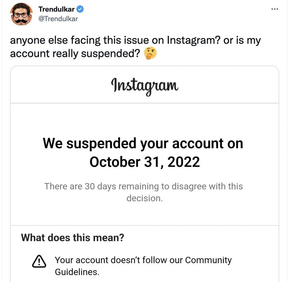292x282 pixels.
Task: Open the tweet's more options ellipsis
Action: click(274, 8)
